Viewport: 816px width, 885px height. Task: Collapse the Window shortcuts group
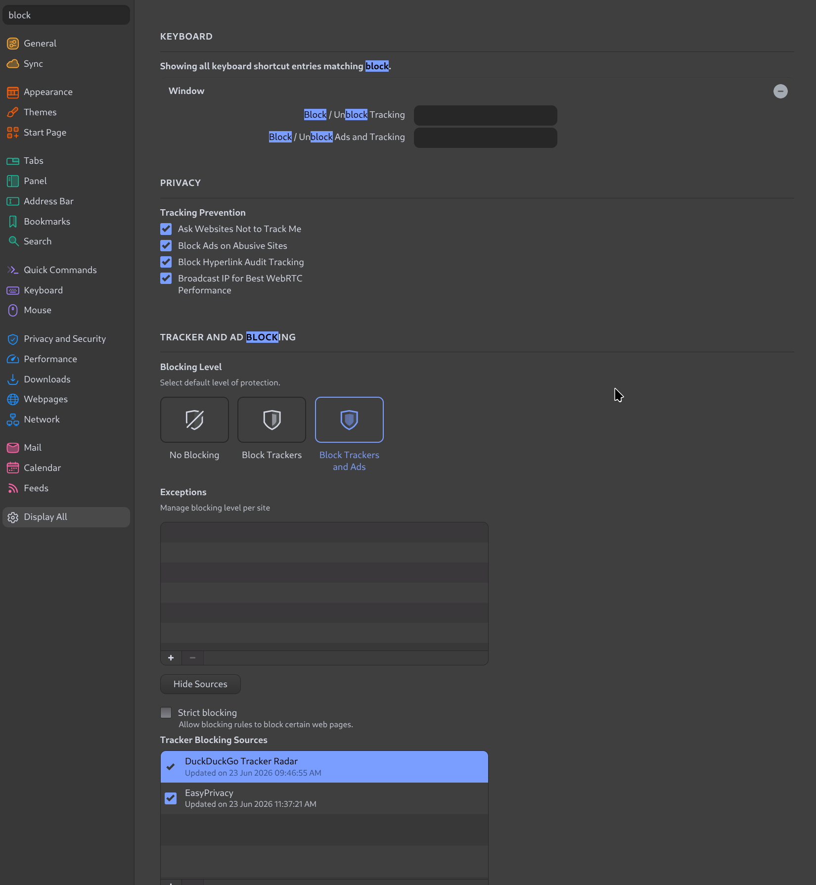pyautogui.click(x=780, y=91)
